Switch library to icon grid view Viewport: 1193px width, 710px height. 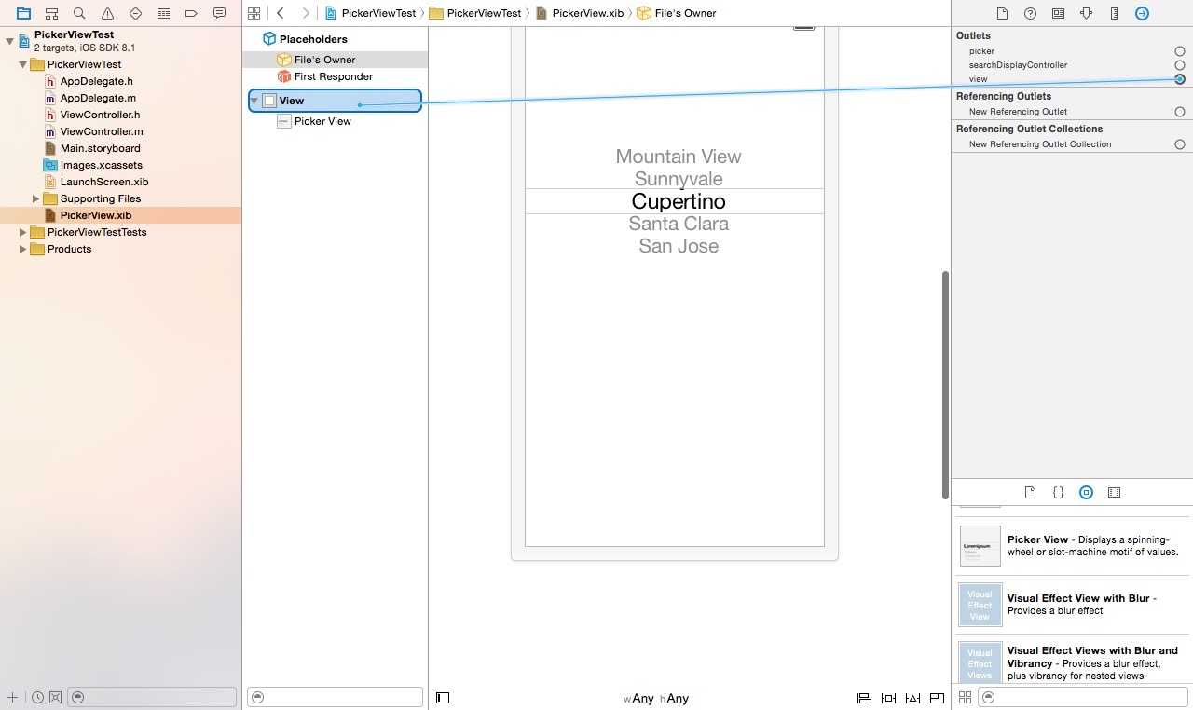965,697
